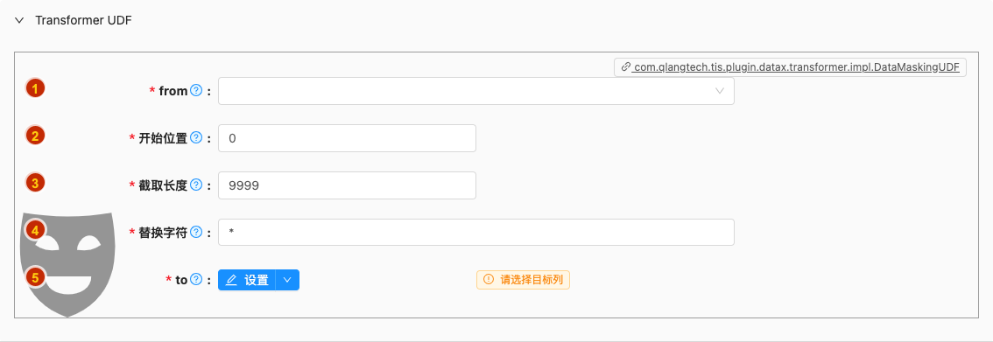This screenshot has height=342, width=993.
Task: Click the red step 1 badge
Action: click(35, 88)
